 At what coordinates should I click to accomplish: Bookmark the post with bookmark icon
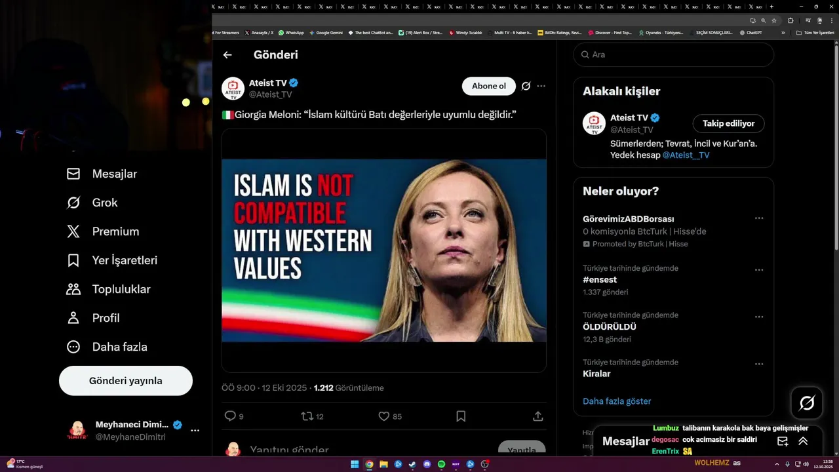click(x=461, y=416)
